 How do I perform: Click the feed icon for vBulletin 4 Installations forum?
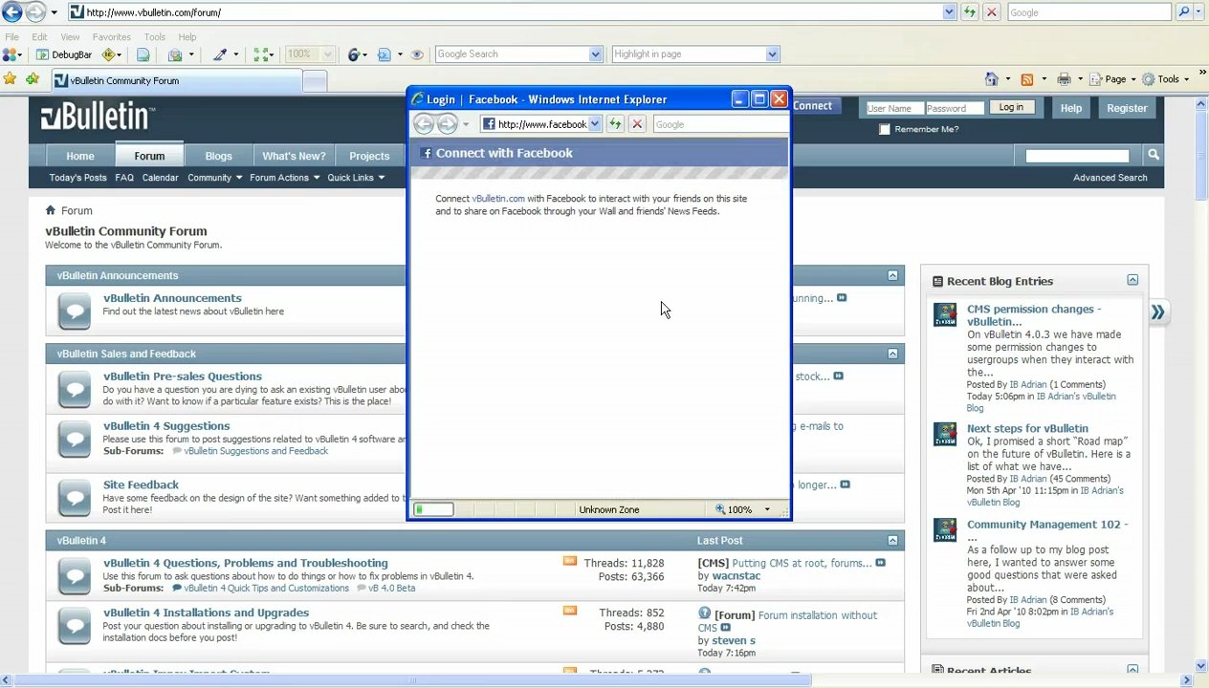click(x=570, y=611)
